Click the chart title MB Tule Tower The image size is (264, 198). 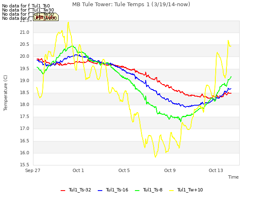pyautogui.click(x=131, y=5)
